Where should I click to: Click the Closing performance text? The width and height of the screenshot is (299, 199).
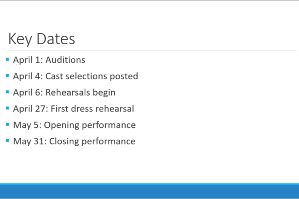92,141
